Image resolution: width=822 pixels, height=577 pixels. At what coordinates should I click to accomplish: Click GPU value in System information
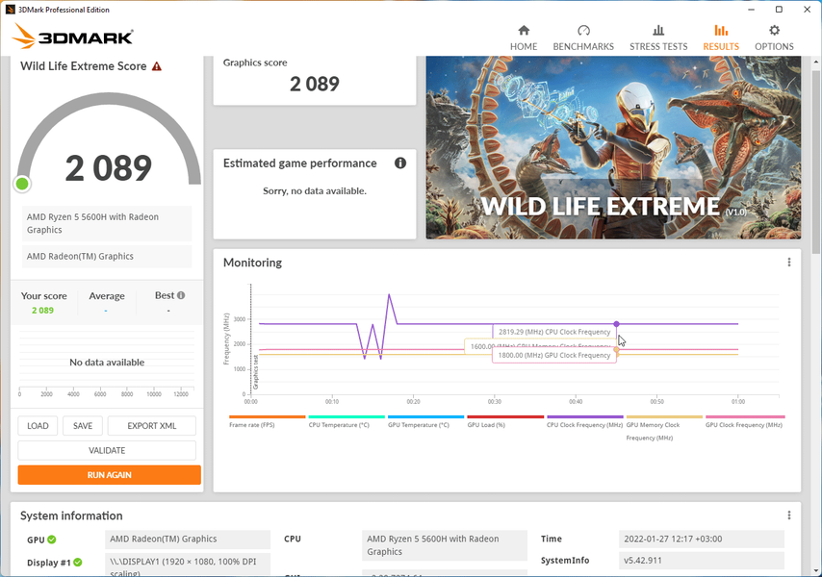(x=188, y=539)
